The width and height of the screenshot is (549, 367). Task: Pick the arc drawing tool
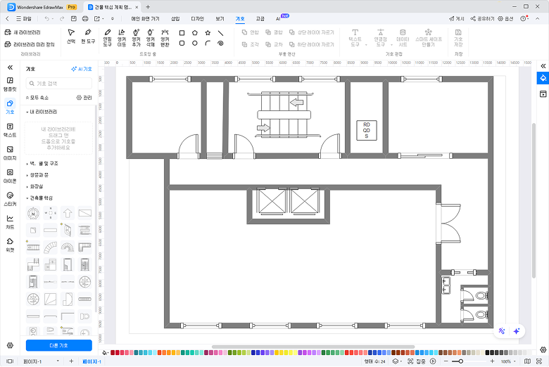click(208, 44)
